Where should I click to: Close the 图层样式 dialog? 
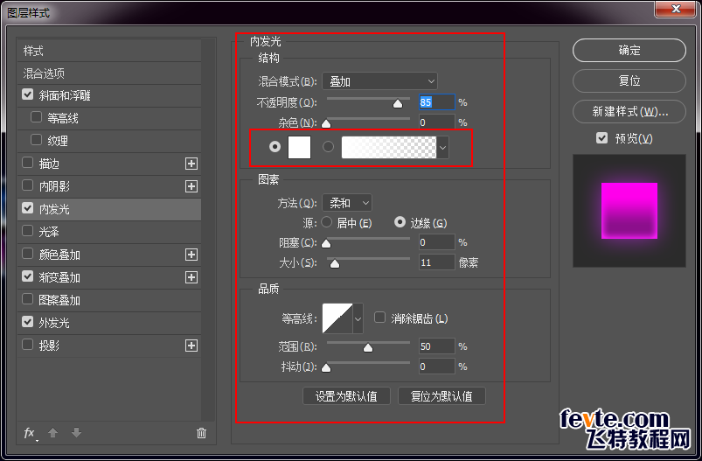[676, 9]
